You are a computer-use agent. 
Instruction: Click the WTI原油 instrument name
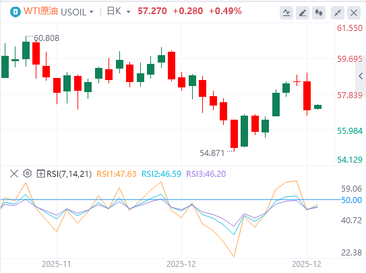point(41,11)
